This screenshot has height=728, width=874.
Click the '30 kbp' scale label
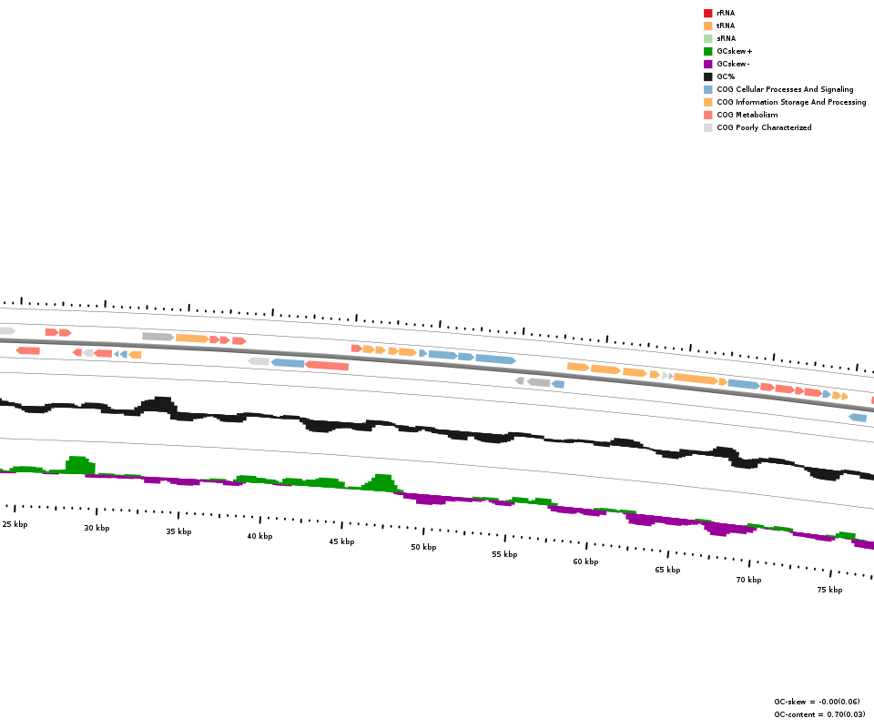pos(97,528)
